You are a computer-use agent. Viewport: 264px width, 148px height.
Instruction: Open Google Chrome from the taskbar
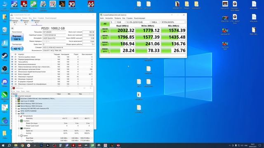[22, 145]
